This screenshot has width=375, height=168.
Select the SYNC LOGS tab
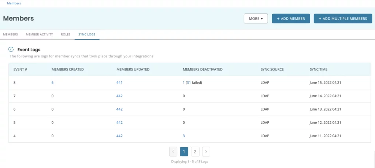point(87,34)
